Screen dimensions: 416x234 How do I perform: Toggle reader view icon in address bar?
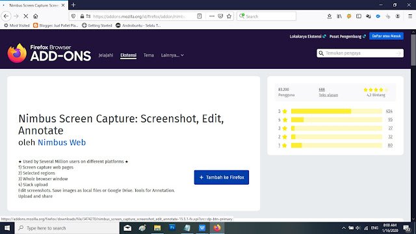[200, 16]
